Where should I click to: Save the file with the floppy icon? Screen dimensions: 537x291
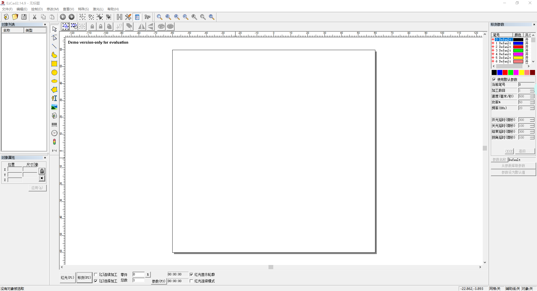[x=24, y=17]
